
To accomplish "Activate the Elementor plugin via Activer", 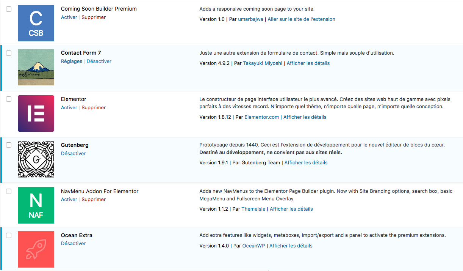I will [69, 108].
